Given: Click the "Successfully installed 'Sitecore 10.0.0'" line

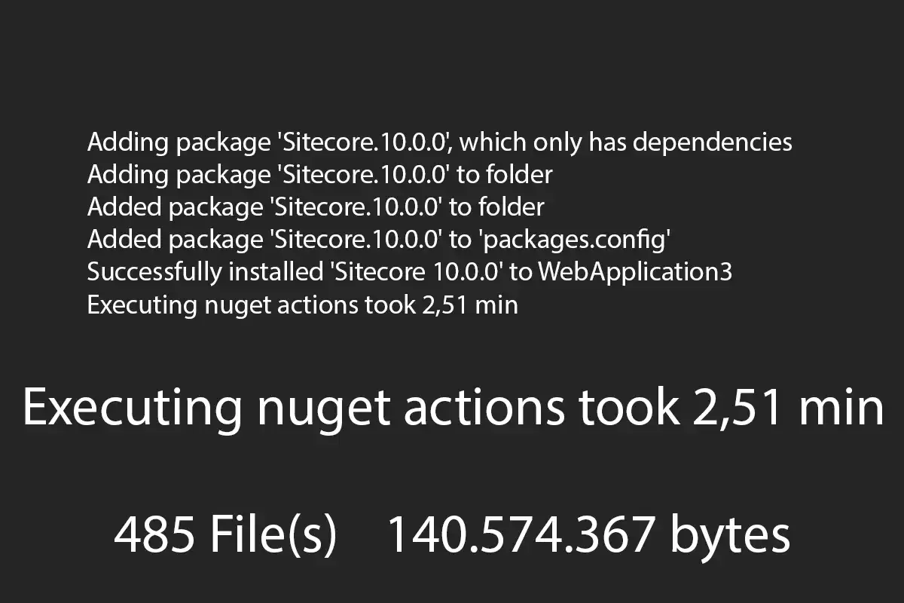Looking at the screenshot, I should [x=410, y=272].
